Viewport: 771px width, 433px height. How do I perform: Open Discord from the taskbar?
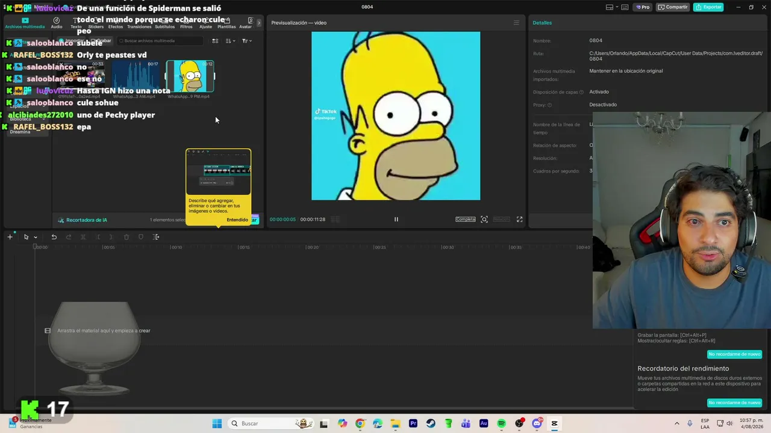pyautogui.click(x=537, y=423)
